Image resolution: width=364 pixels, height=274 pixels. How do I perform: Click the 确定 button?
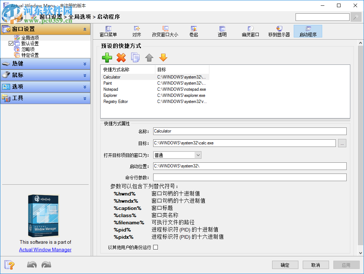[285, 265]
